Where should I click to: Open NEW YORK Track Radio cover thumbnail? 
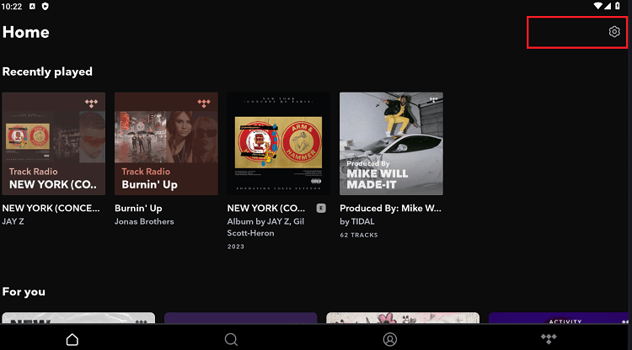[54, 144]
